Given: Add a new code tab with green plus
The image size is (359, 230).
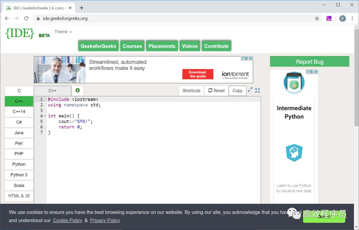Looking at the screenshot, I should [x=77, y=90].
